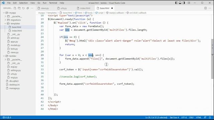Open the Terminal menu
214x120 pixels.
point(53,3)
